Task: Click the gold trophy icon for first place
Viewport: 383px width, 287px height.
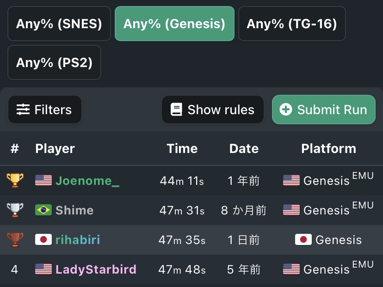Action: click(x=15, y=181)
